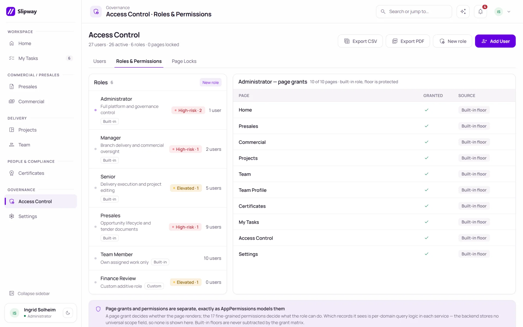Toggle dark mode moon icon
The image size is (523, 327).
tap(68, 313)
